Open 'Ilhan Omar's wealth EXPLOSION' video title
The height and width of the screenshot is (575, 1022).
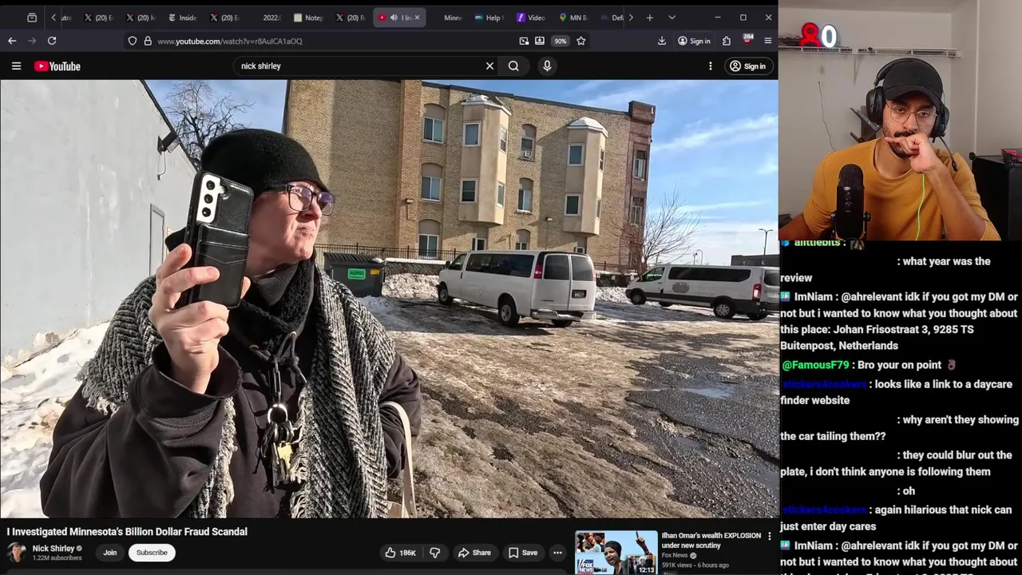(x=711, y=541)
